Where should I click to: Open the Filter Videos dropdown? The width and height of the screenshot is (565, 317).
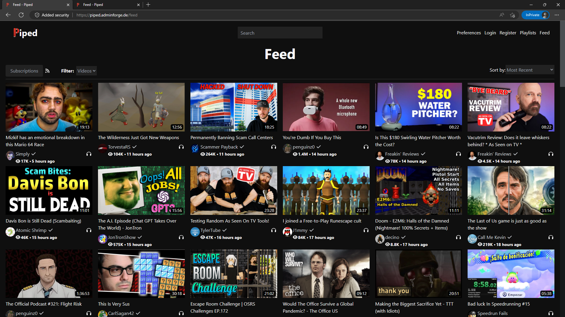[86, 71]
